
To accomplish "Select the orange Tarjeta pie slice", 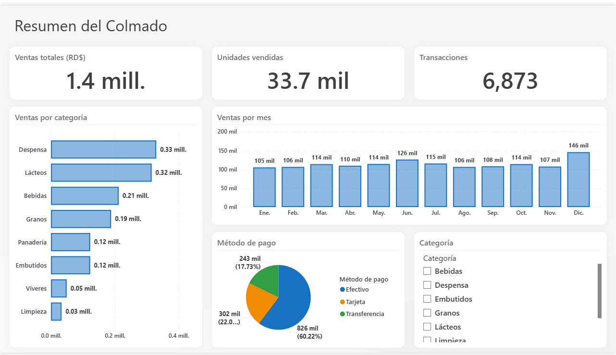I will pyautogui.click(x=258, y=303).
